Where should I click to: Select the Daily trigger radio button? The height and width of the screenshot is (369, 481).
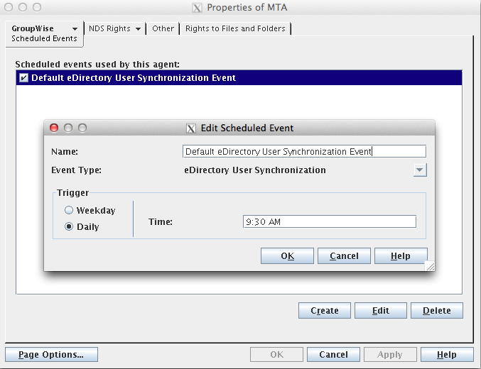point(69,226)
